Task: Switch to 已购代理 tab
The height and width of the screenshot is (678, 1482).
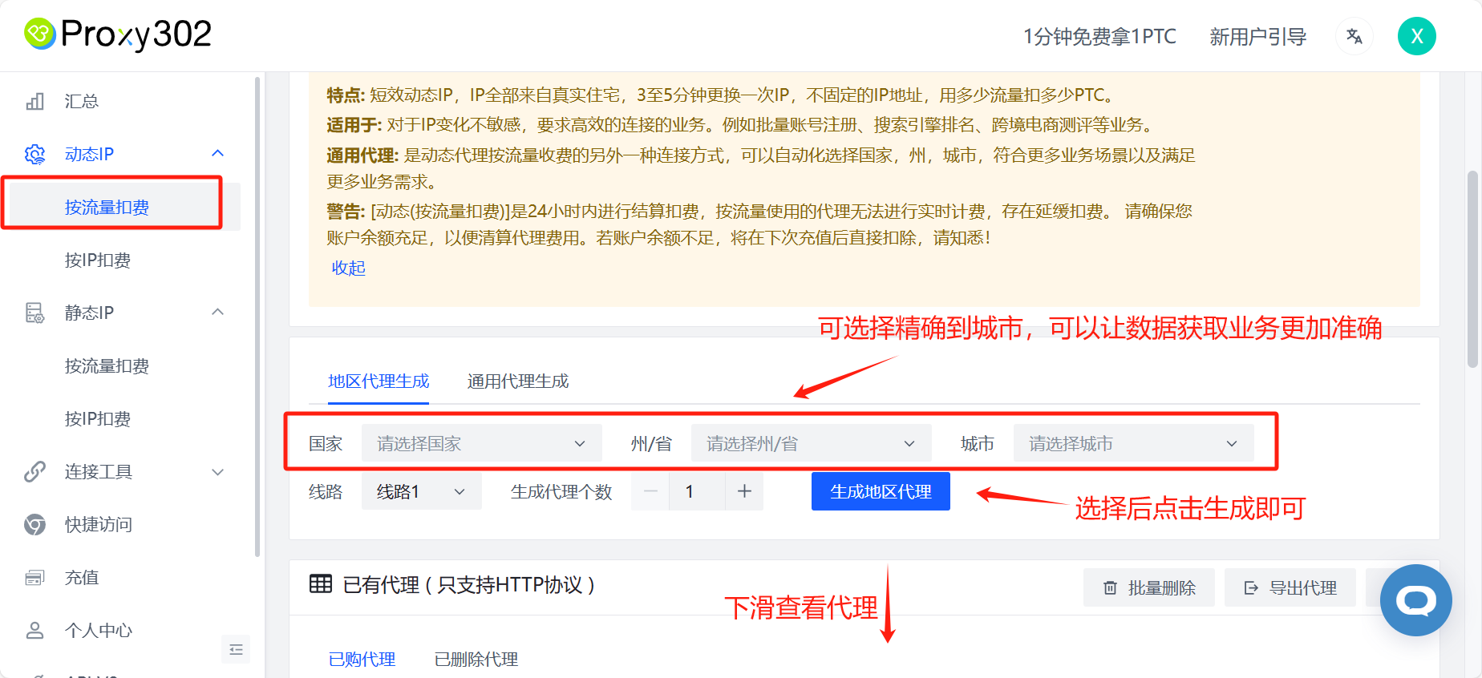Action: (362, 659)
